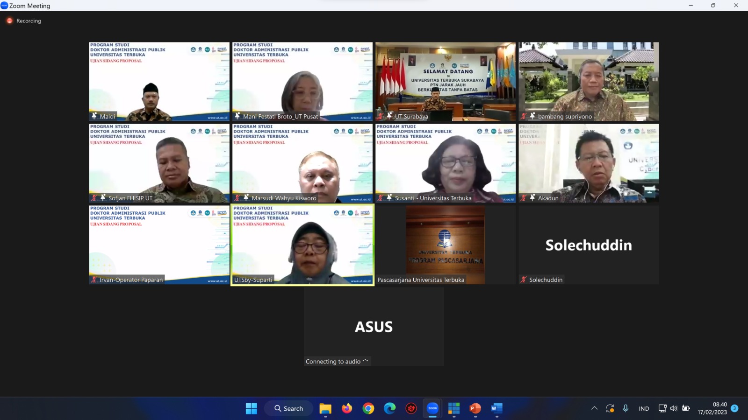Select the UT Surabaya video tile

tap(446, 82)
